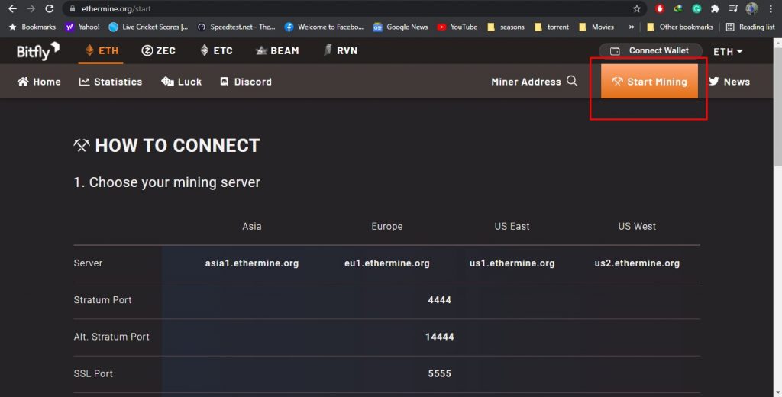This screenshot has height=397, width=782.
Task: Open the media control playlist icon
Action: coord(733,8)
